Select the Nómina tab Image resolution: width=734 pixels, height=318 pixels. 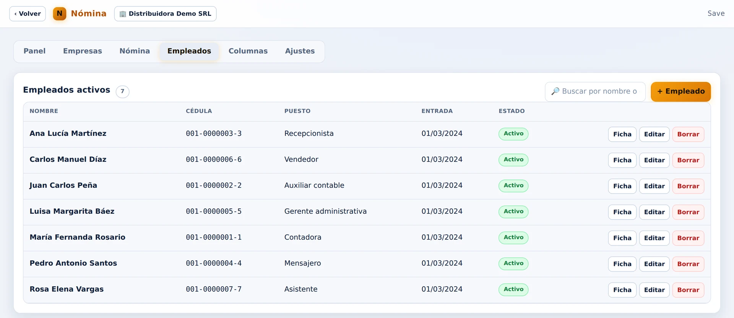135,51
